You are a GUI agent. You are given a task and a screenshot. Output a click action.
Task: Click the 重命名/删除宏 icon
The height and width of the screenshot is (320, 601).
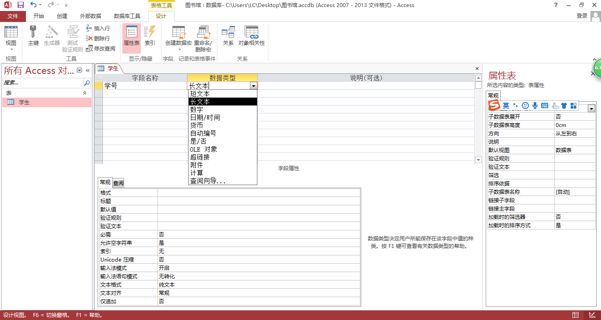[x=203, y=32]
